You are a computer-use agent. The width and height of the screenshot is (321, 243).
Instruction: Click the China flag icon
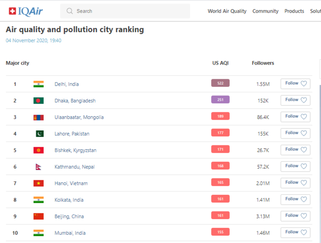coord(38,216)
